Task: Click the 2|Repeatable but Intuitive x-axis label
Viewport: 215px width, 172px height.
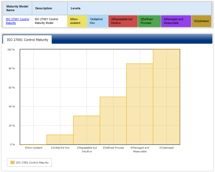Action: click(87, 149)
